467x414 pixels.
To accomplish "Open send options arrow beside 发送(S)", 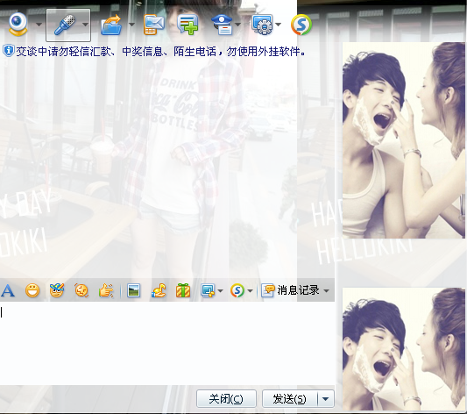I will 326,398.
